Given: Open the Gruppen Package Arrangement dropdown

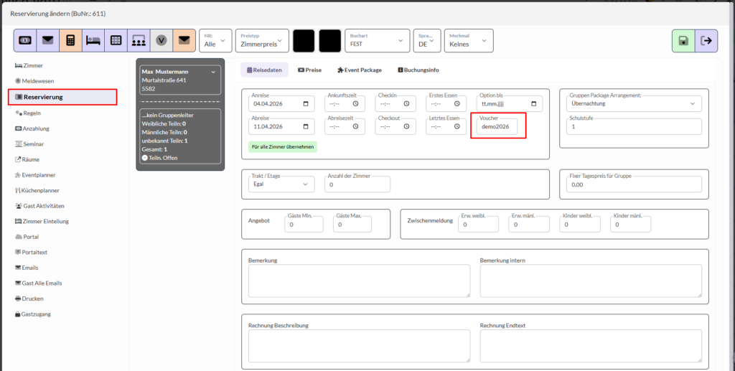Looking at the screenshot, I should pyautogui.click(x=633, y=104).
